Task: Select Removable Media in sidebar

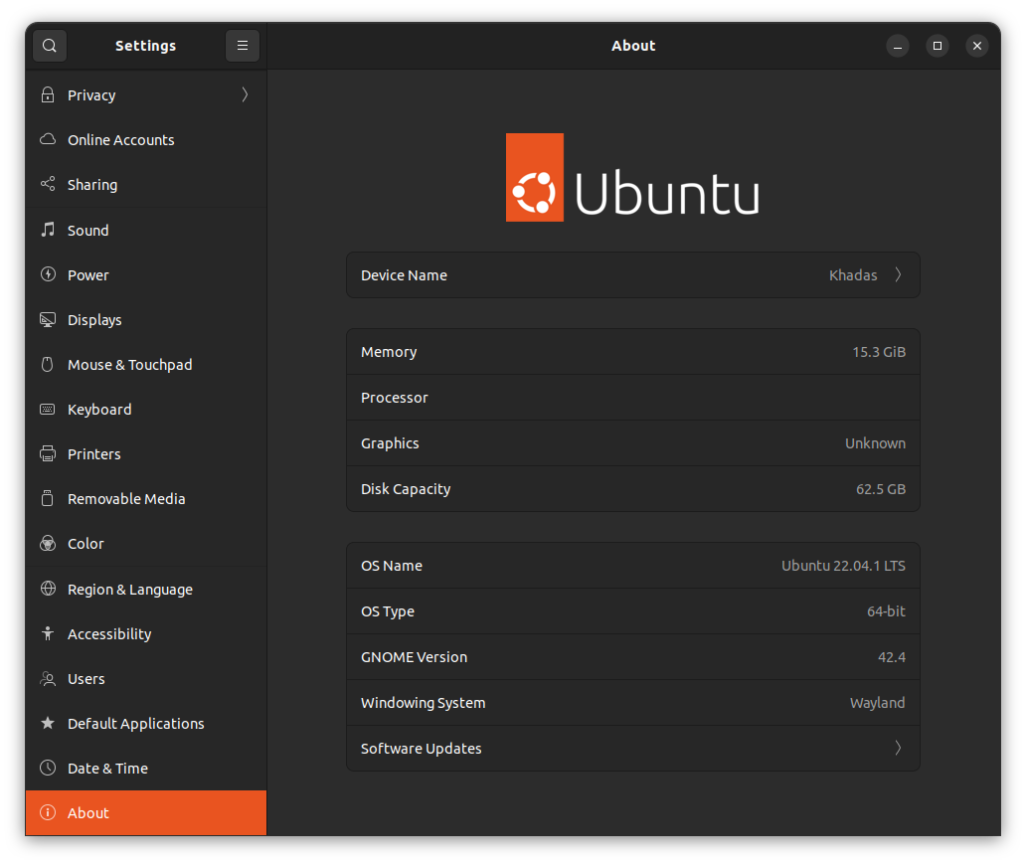Action: (146, 499)
